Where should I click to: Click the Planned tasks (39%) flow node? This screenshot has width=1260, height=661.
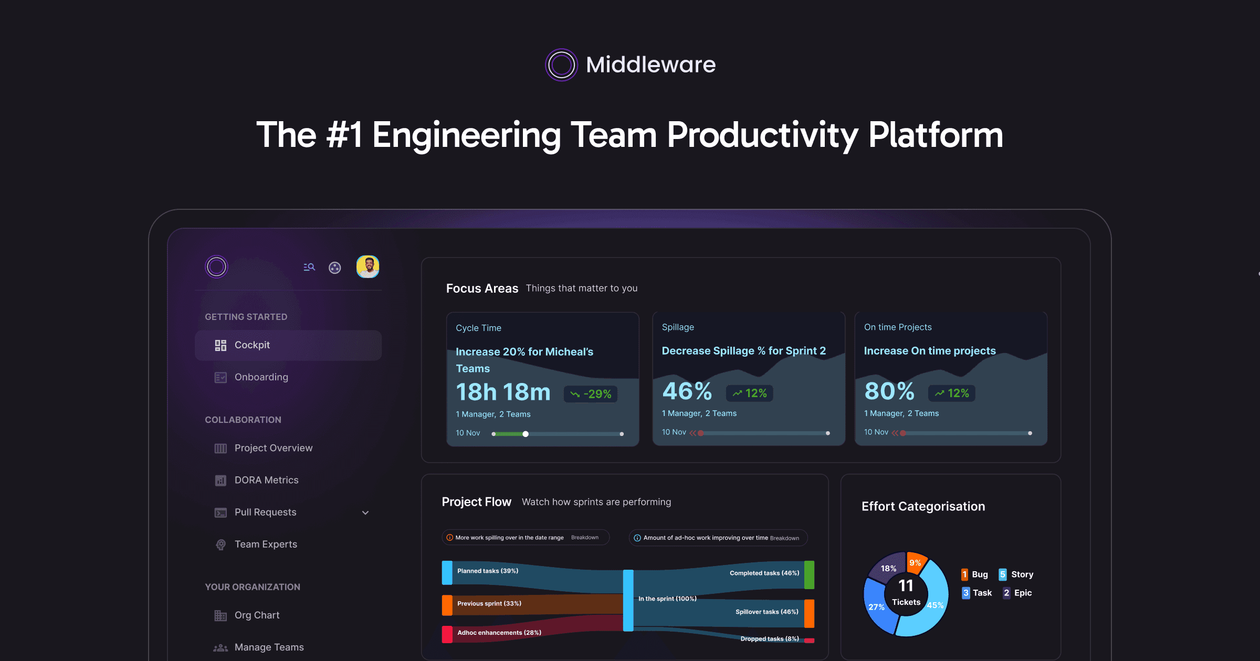click(447, 573)
